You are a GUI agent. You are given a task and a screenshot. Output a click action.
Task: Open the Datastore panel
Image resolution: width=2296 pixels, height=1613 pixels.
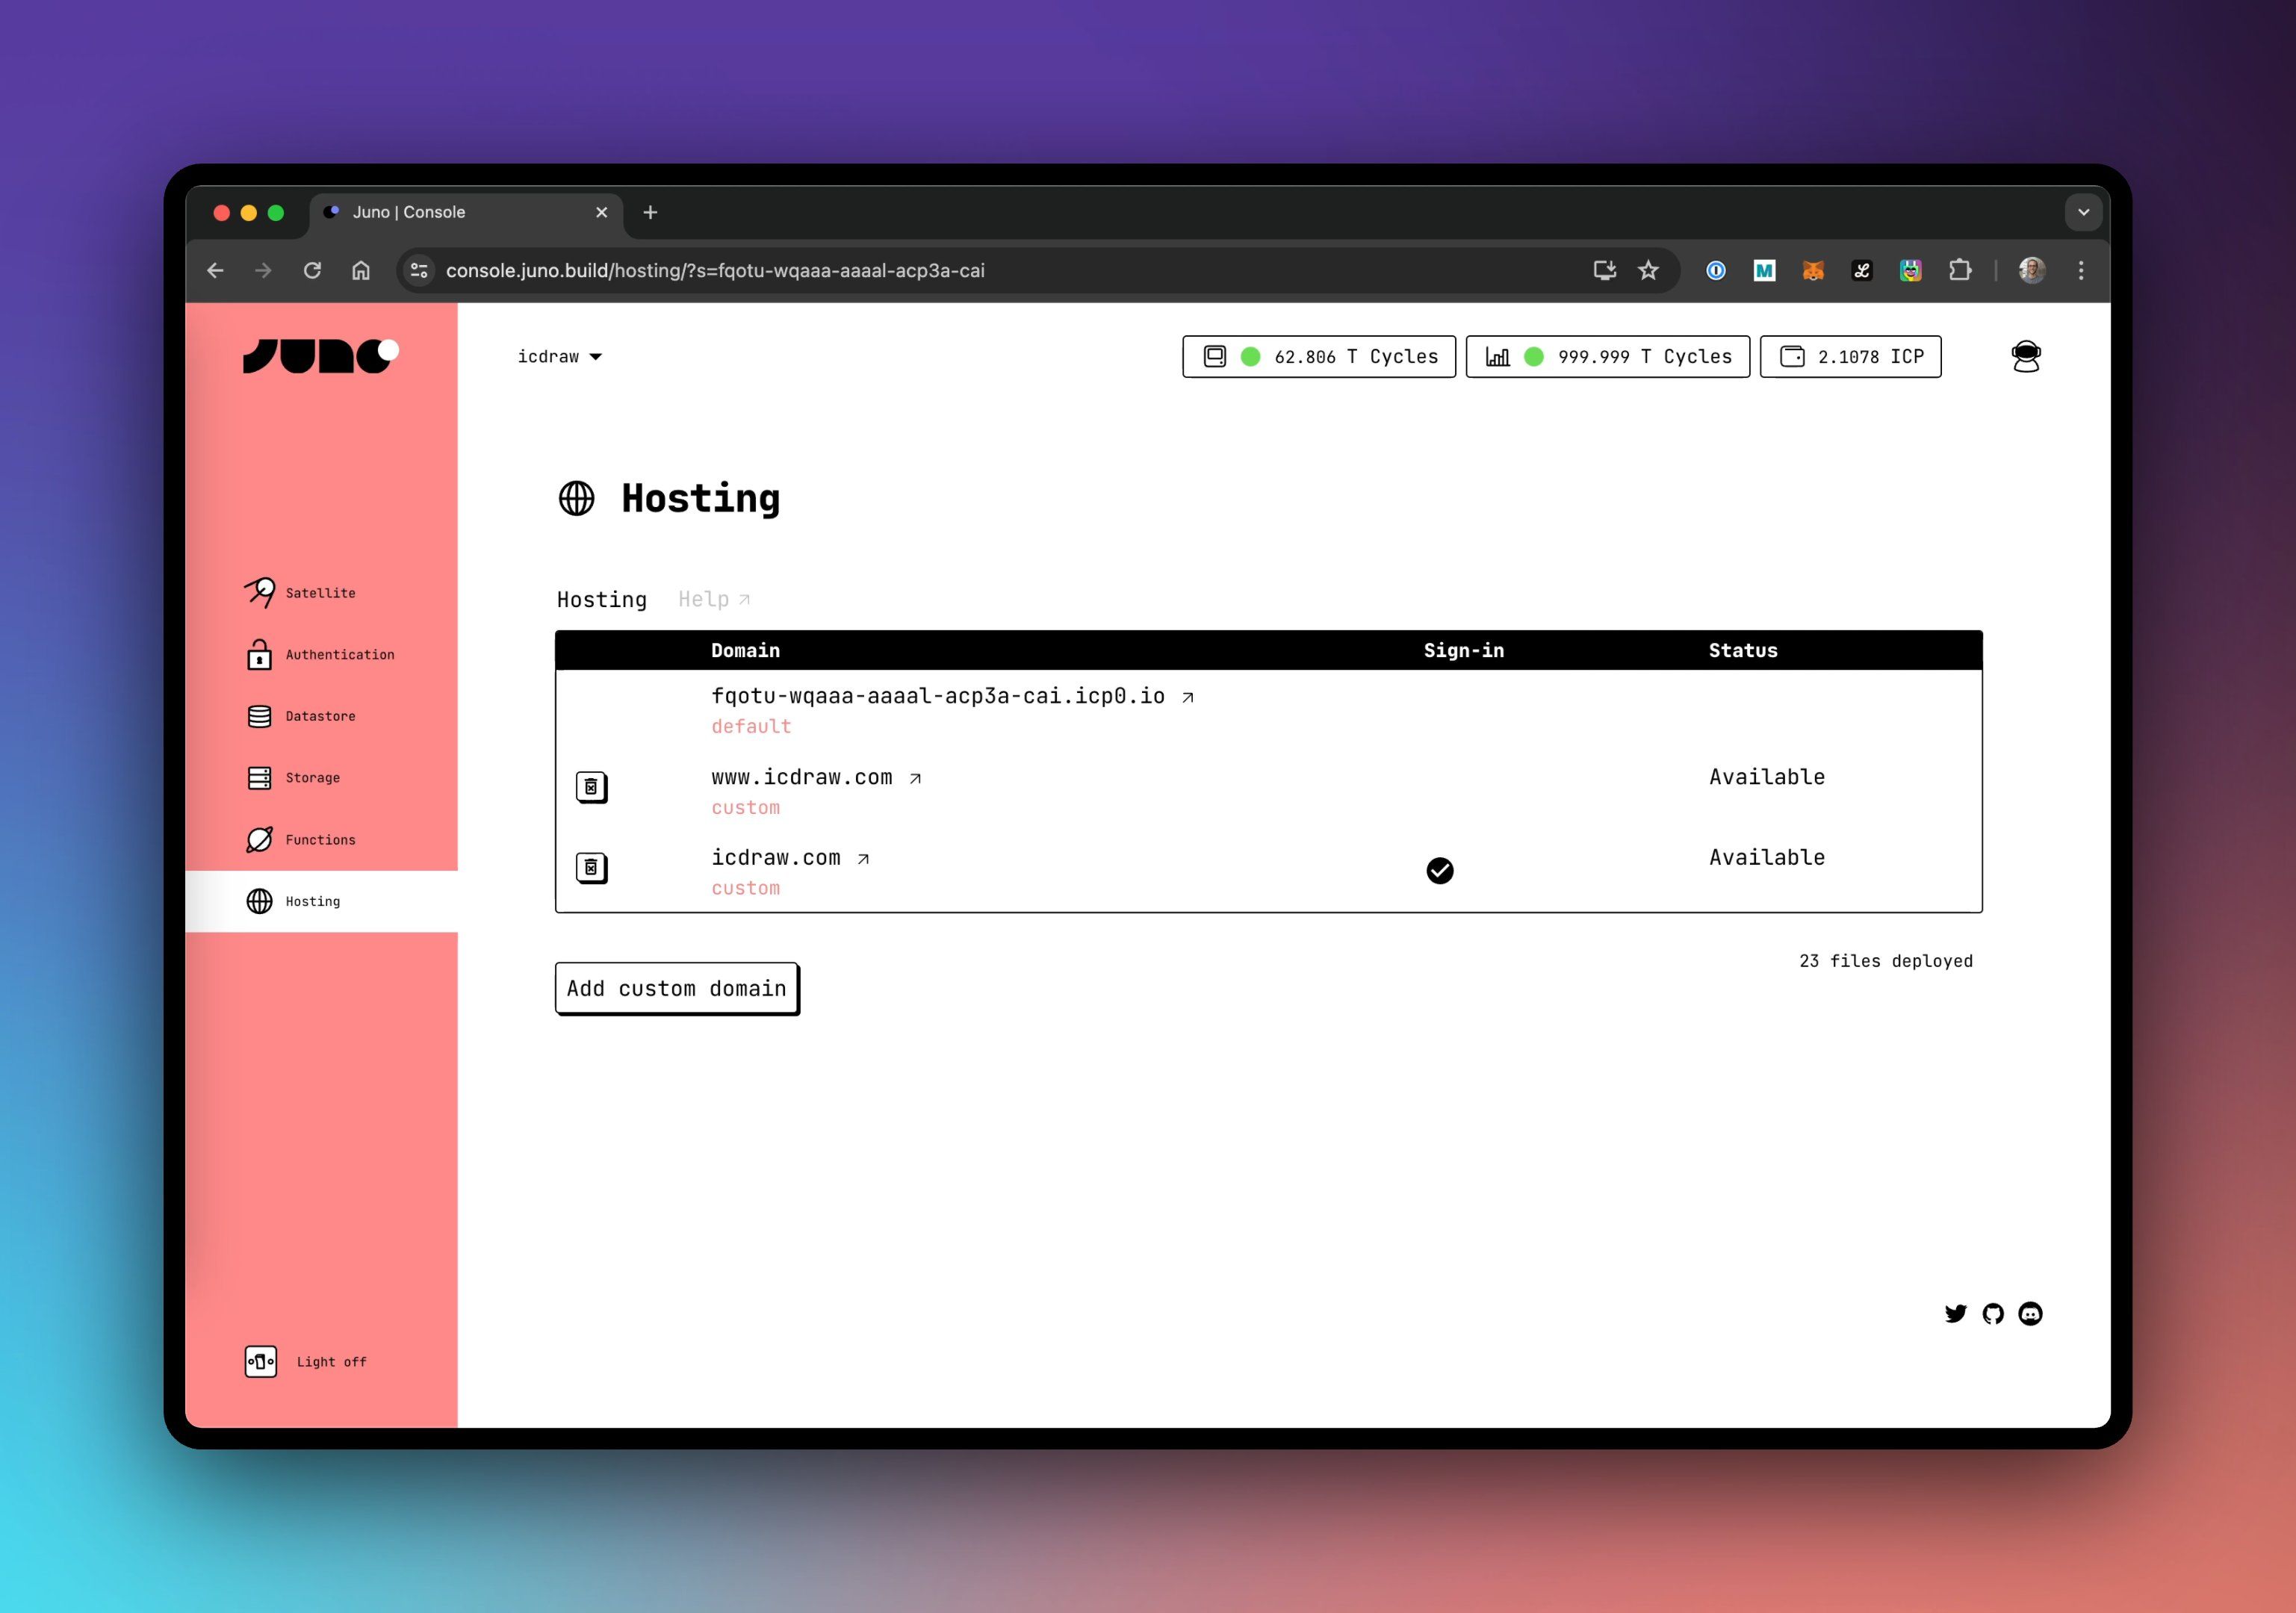click(x=319, y=716)
